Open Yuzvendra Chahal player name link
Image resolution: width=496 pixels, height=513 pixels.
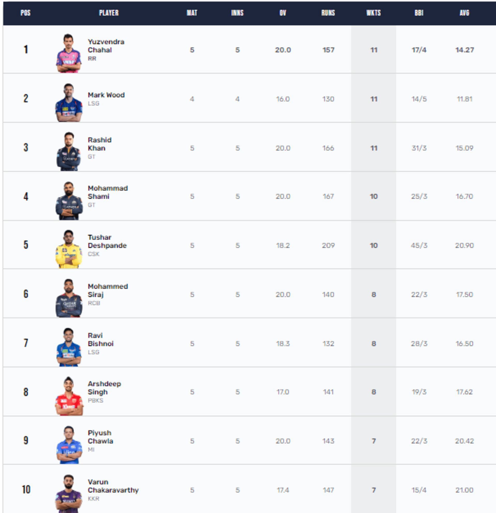tap(106, 46)
